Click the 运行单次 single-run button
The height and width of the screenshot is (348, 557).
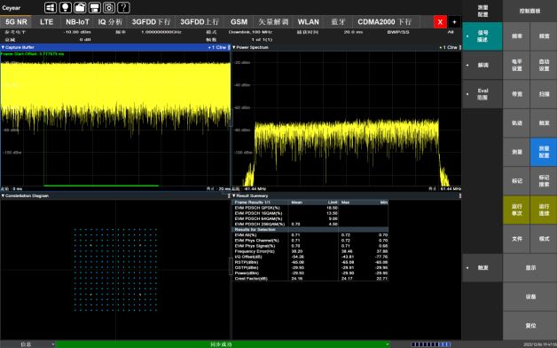tap(516, 210)
